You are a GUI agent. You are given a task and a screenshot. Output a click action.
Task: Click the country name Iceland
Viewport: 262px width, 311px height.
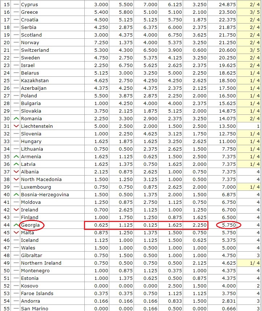[30, 240]
